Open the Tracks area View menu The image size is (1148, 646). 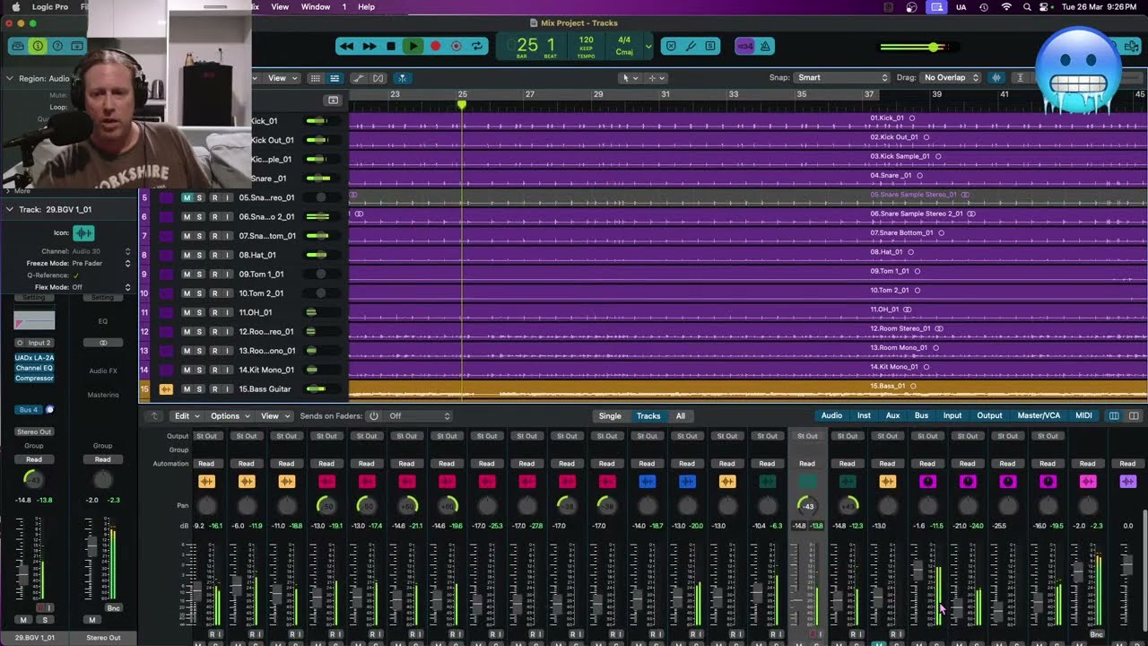click(x=282, y=78)
